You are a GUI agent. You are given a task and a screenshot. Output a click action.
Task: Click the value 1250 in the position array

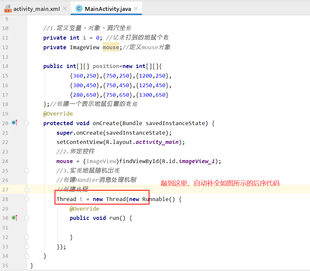pyautogui.click(x=146, y=85)
